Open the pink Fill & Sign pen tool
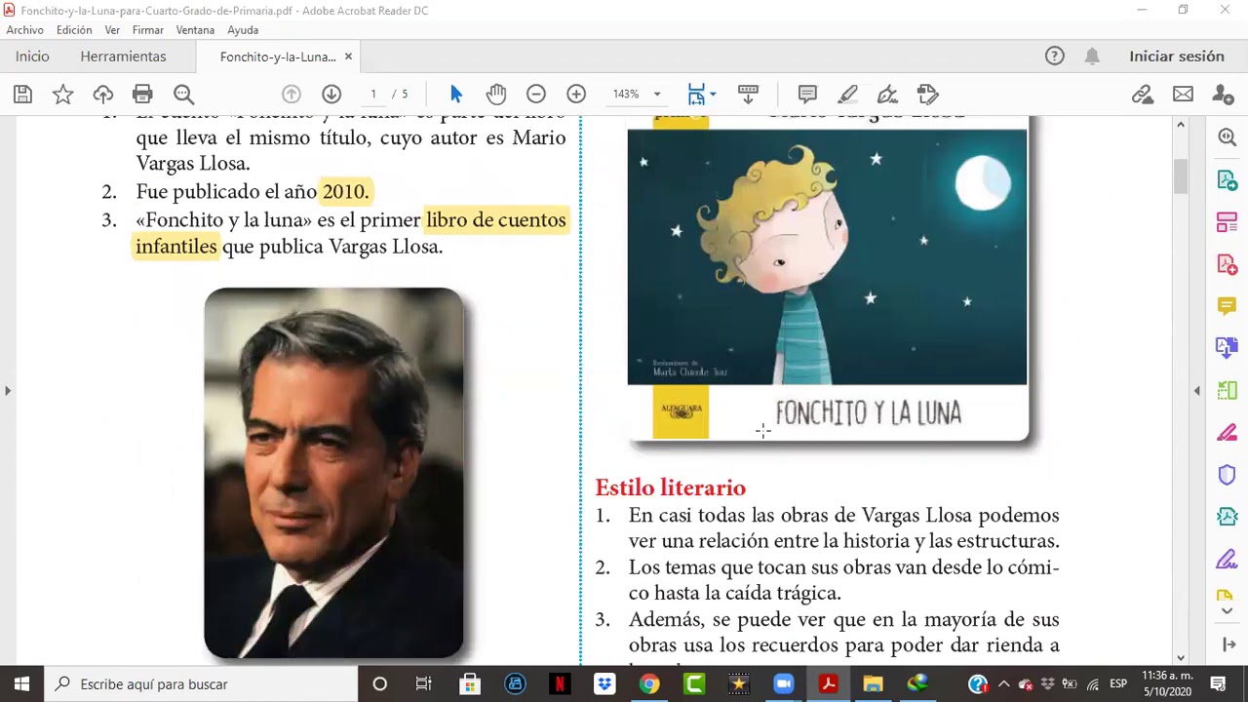 pyautogui.click(x=1227, y=433)
